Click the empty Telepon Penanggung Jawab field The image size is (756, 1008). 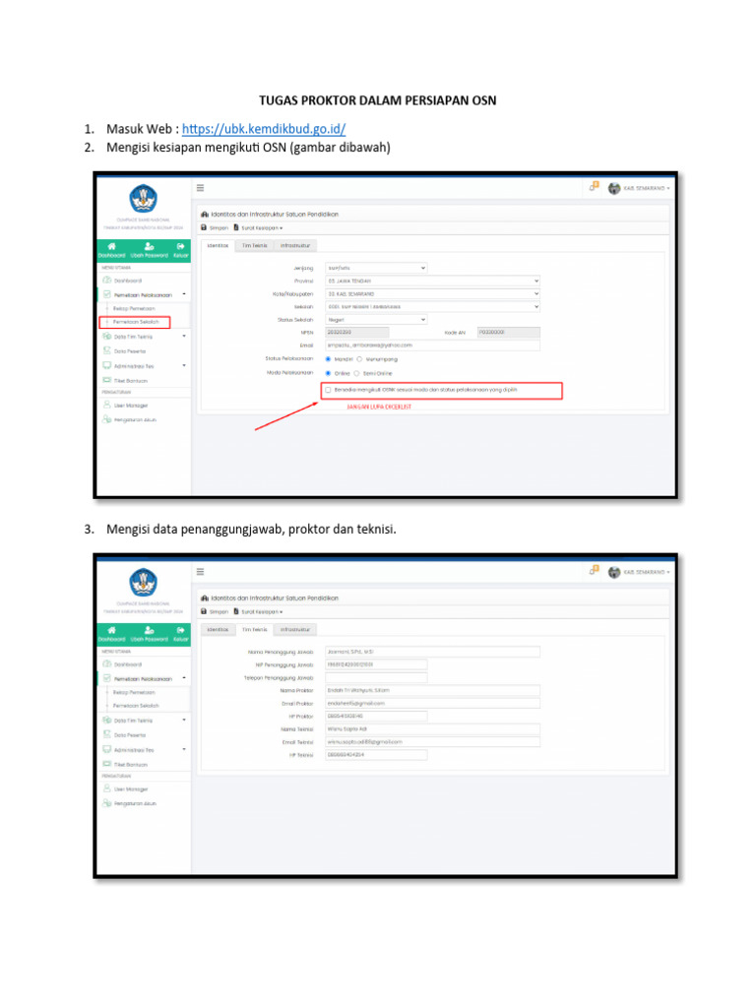coord(376,677)
